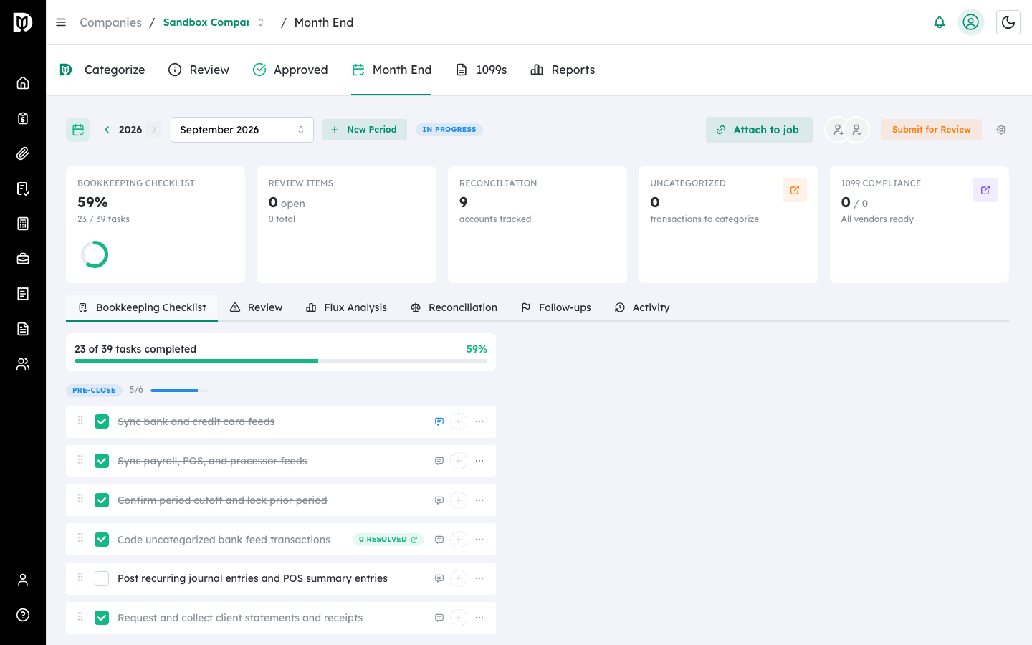Toggle dark mode moon button
1032x645 pixels.
point(1008,22)
